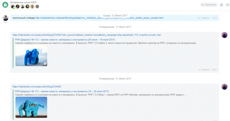
Task: Open the websketches.ru slider link
Action: point(99,18)
